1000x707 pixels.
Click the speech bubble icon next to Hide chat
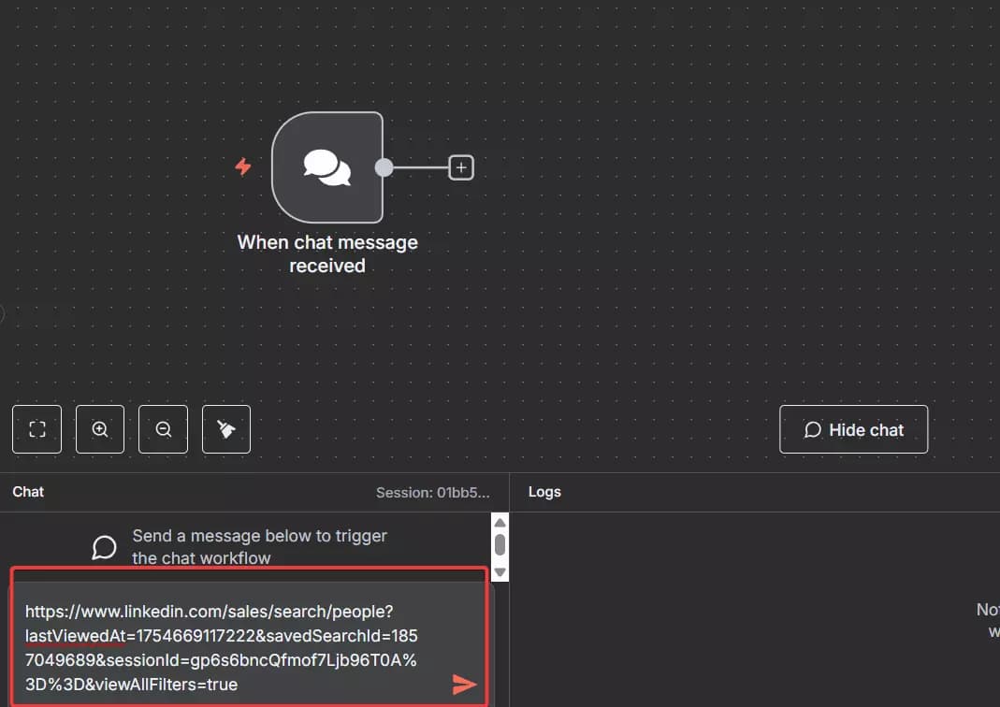pyautogui.click(x=811, y=429)
